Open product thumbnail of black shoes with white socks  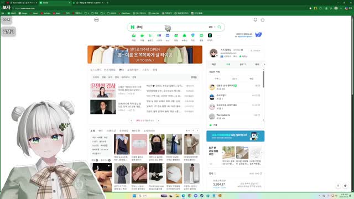point(157,173)
